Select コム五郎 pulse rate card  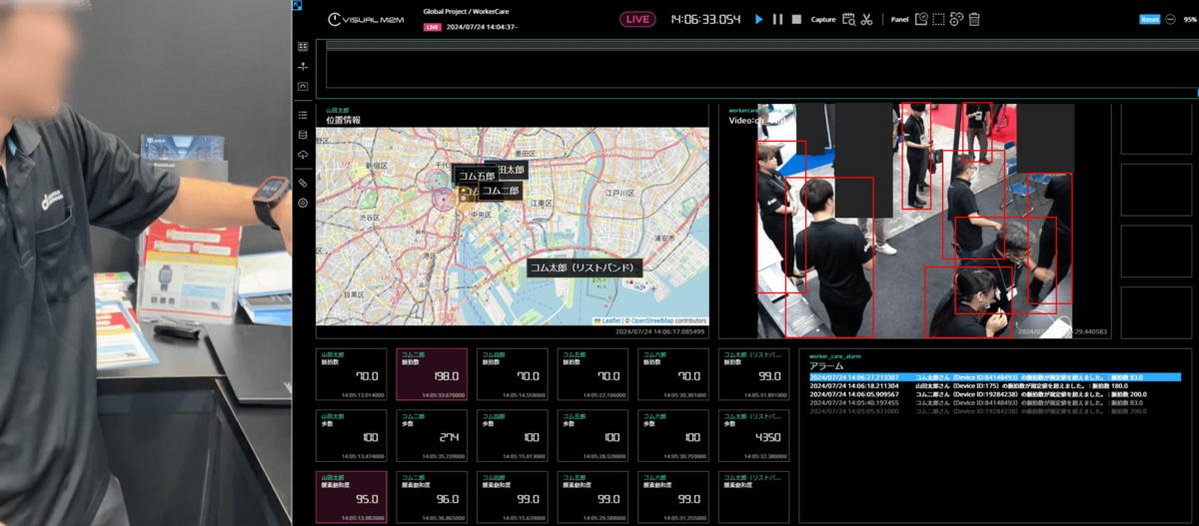pos(593,374)
